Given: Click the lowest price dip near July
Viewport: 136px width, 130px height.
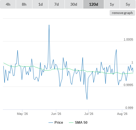Looking at the screenshot, I should click(x=87, y=99).
